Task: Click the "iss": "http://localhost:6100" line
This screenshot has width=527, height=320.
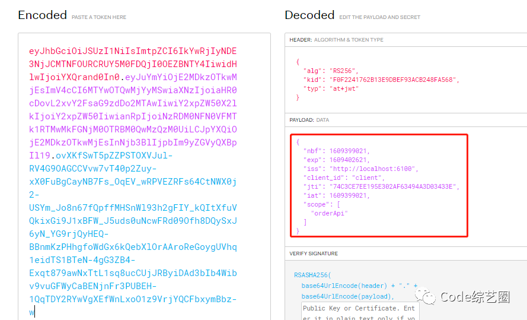Action: coord(360,169)
